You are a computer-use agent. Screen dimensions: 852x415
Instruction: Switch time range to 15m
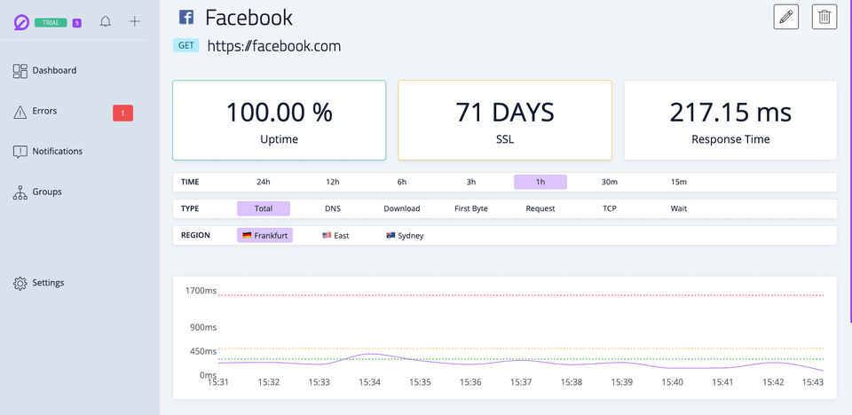click(679, 182)
